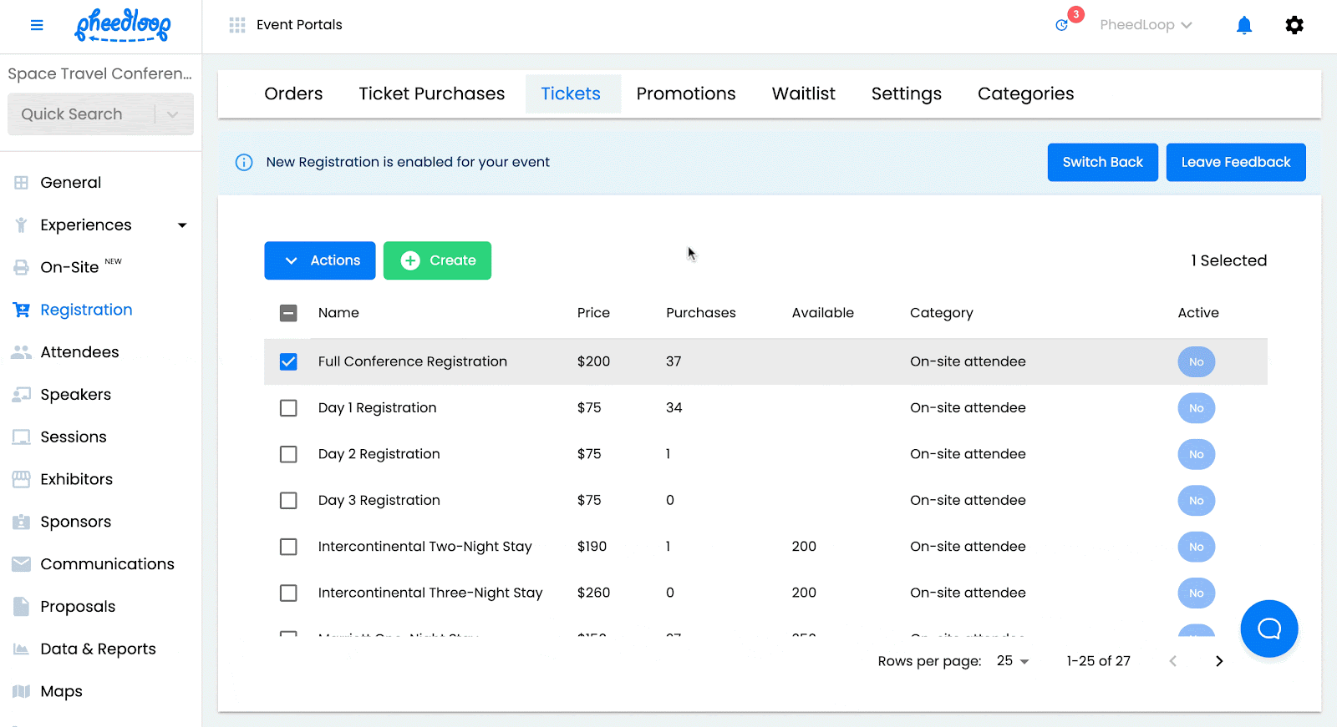Go to next page of tickets
This screenshot has width=1337, height=727.
(1219, 661)
